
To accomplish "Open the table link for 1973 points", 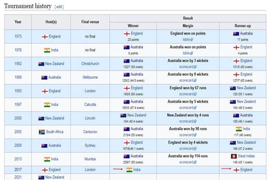I will point(188,39).
